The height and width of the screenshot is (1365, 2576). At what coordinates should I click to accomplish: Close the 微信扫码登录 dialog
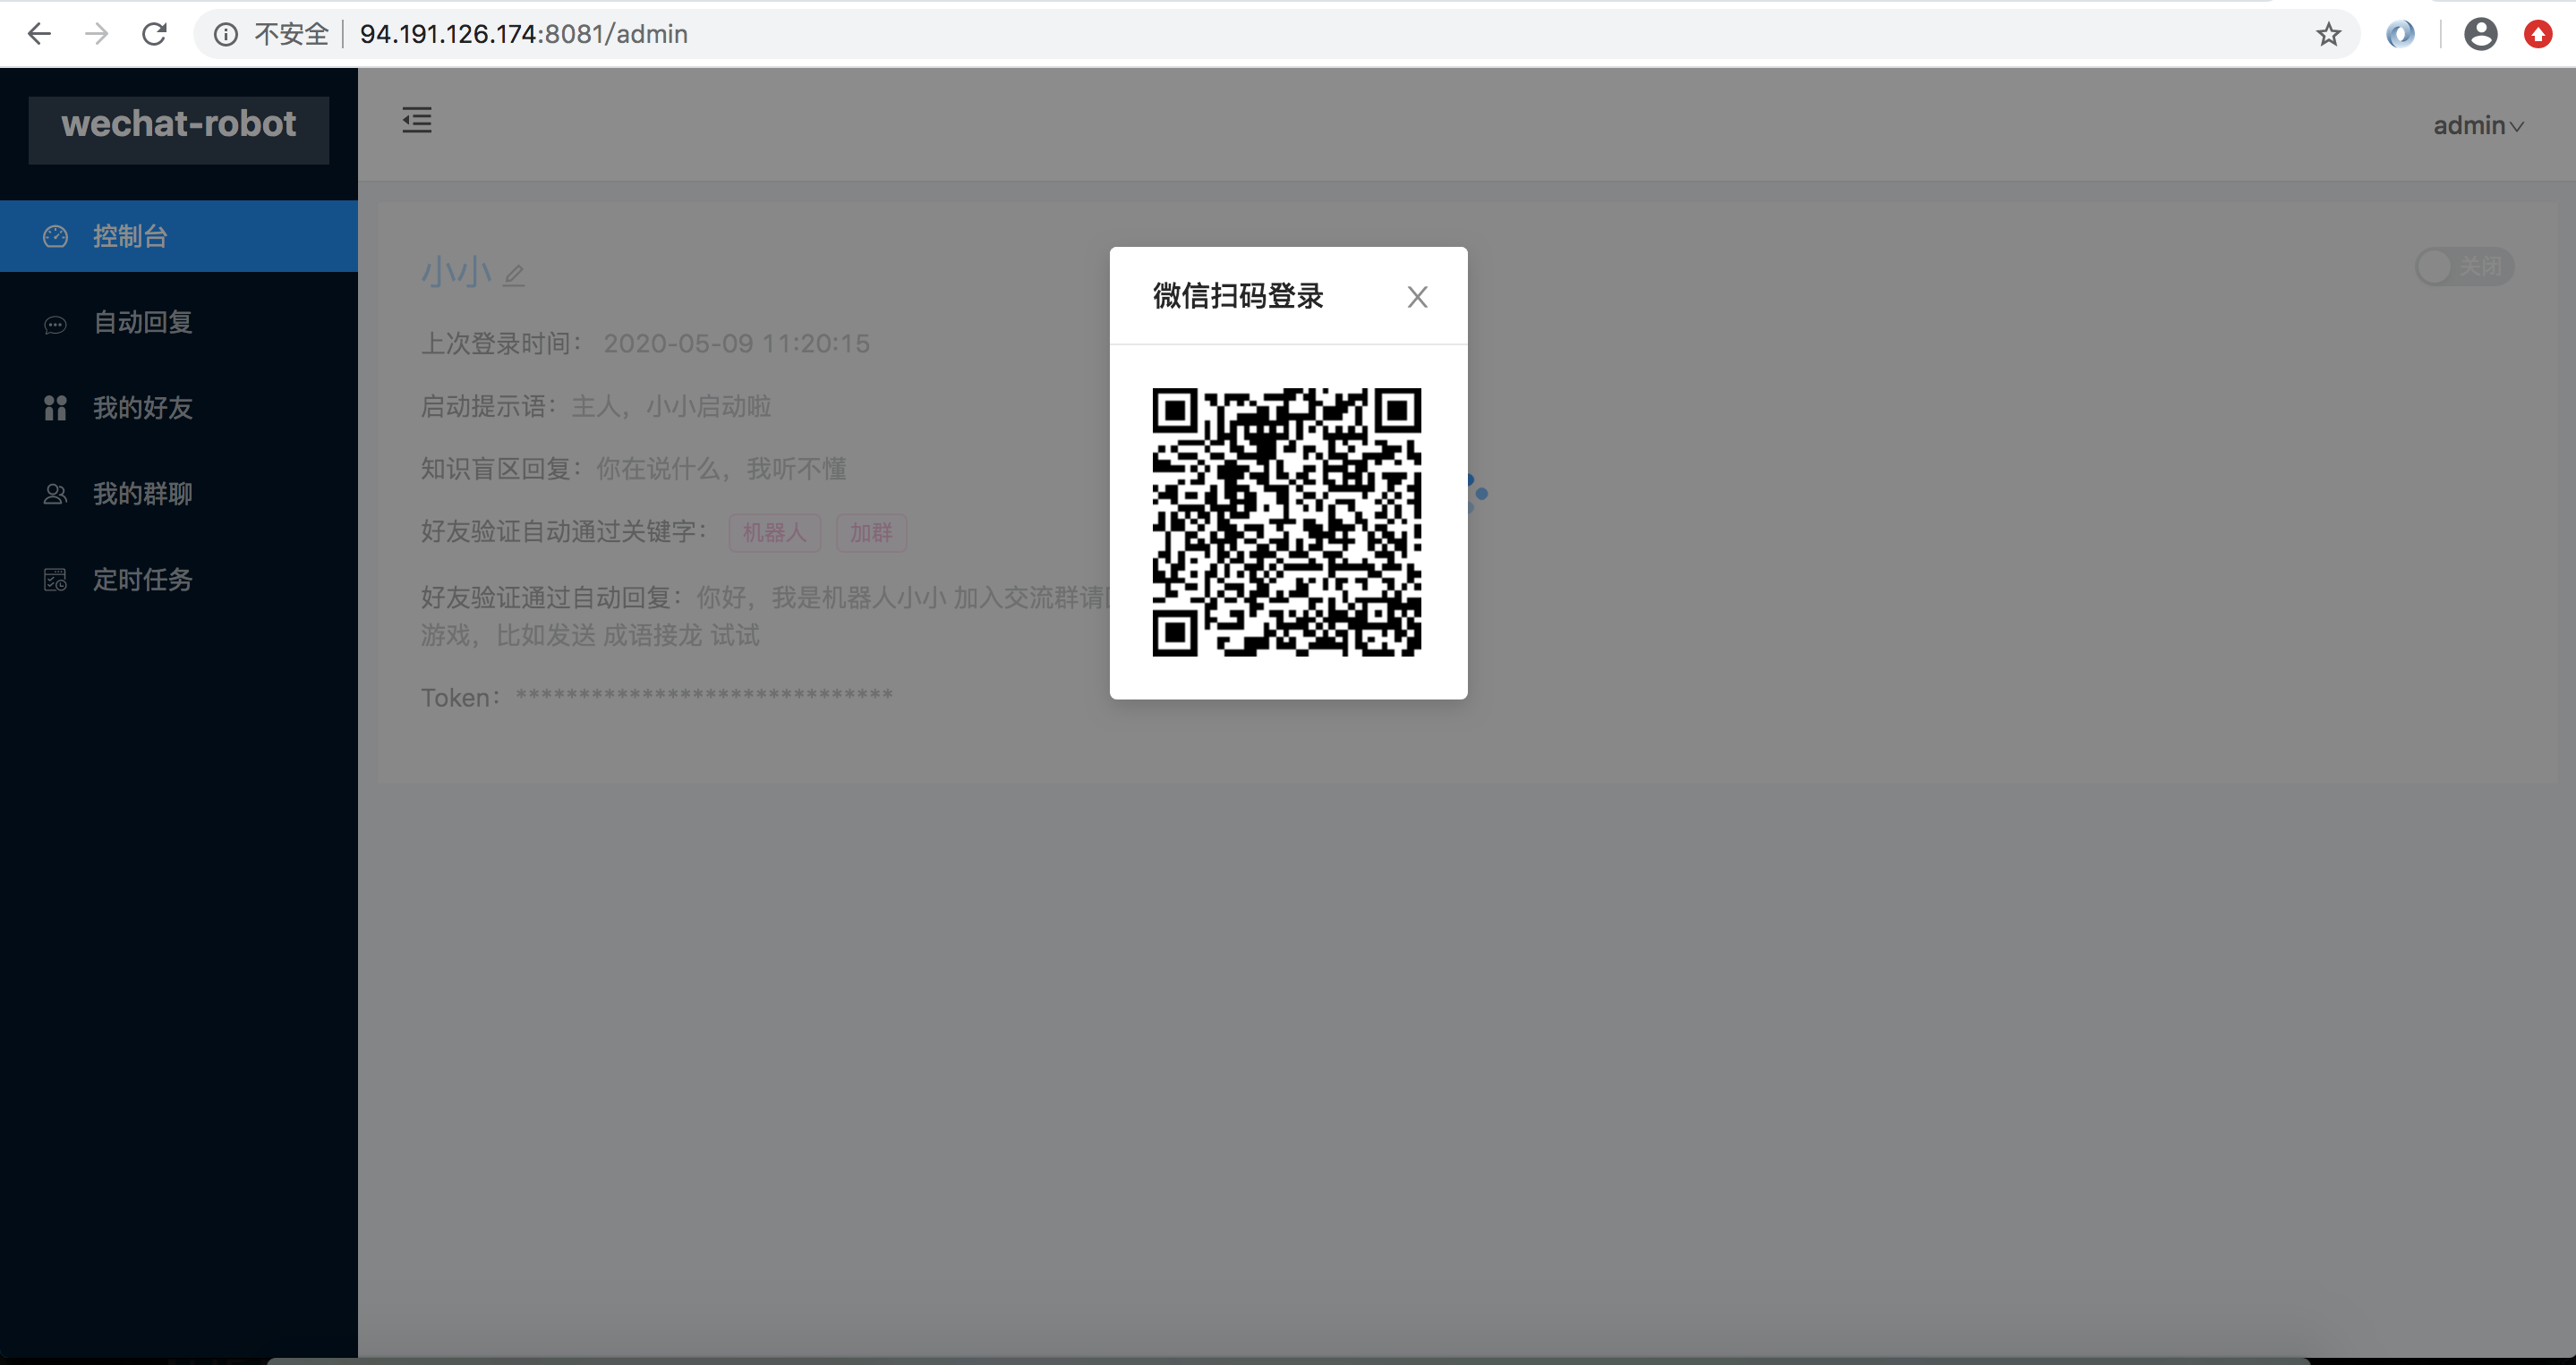1416,297
